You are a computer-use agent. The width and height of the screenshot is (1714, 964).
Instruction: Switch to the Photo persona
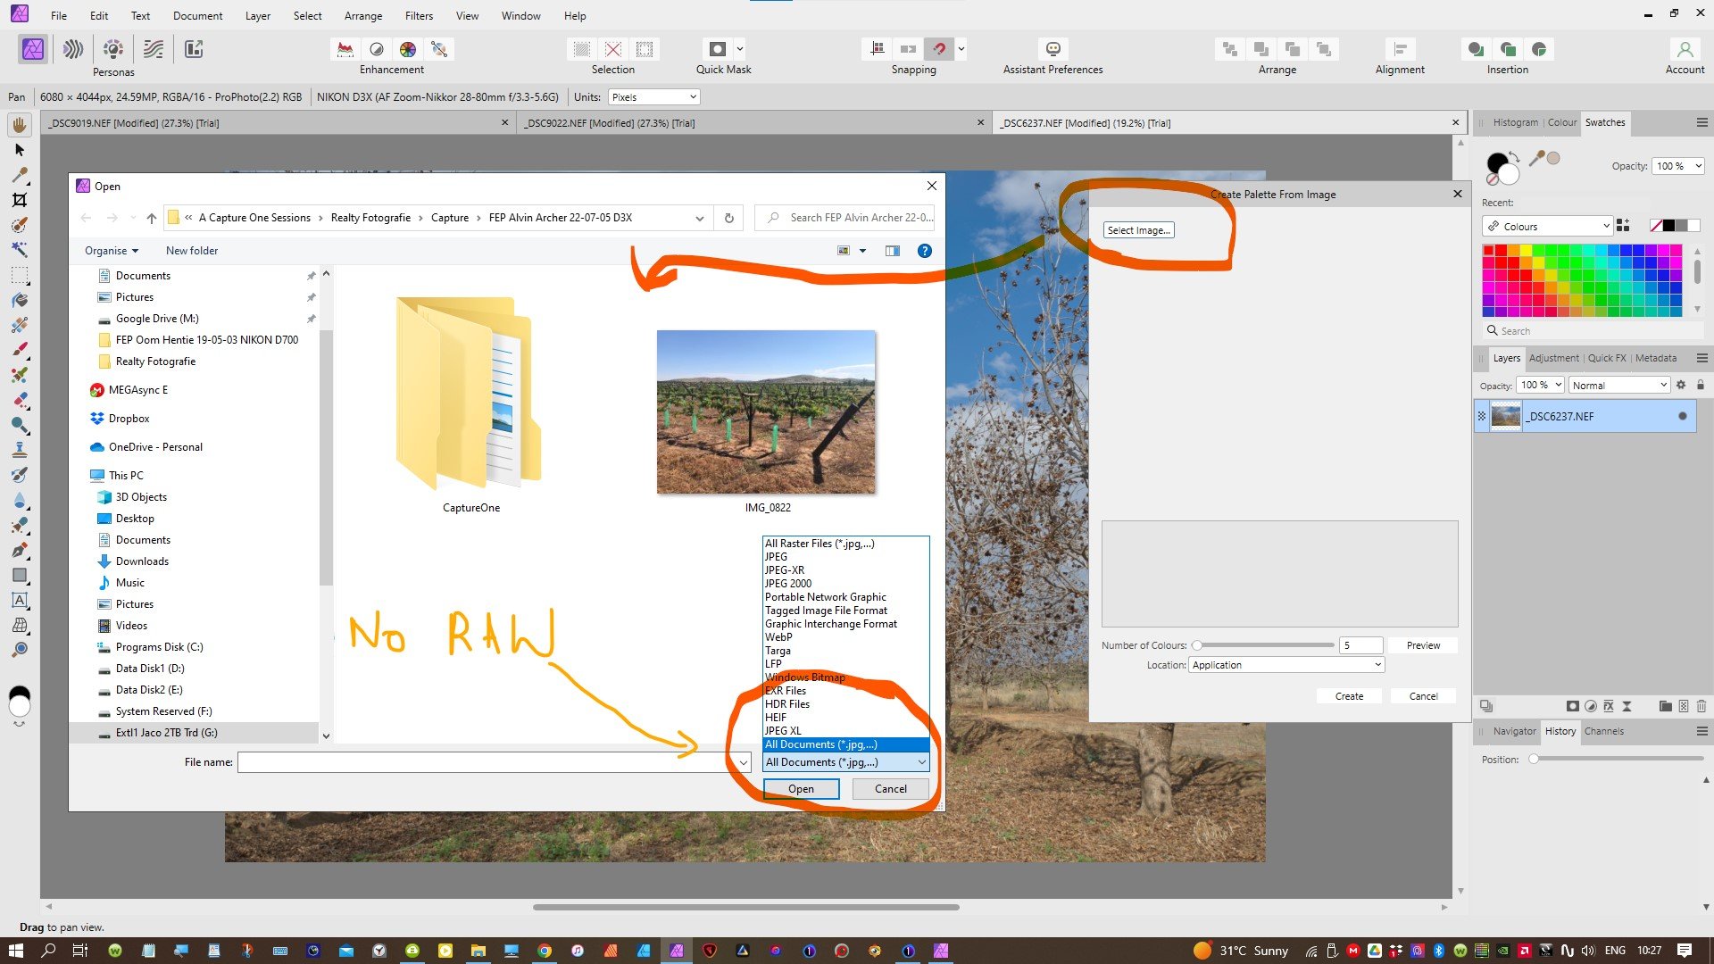coord(33,49)
